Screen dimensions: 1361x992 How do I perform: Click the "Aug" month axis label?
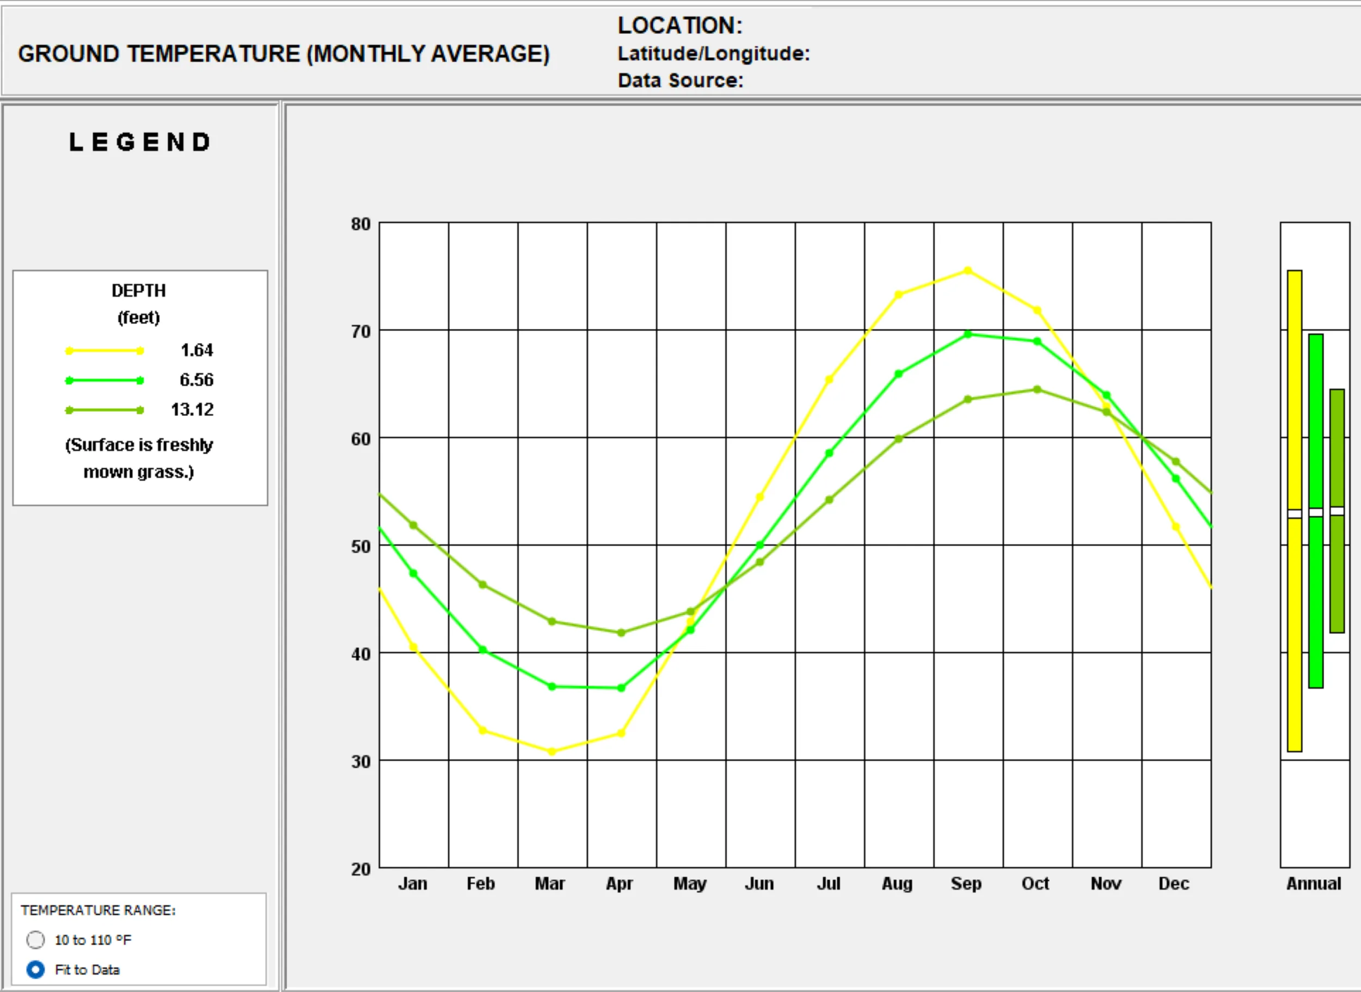(897, 884)
